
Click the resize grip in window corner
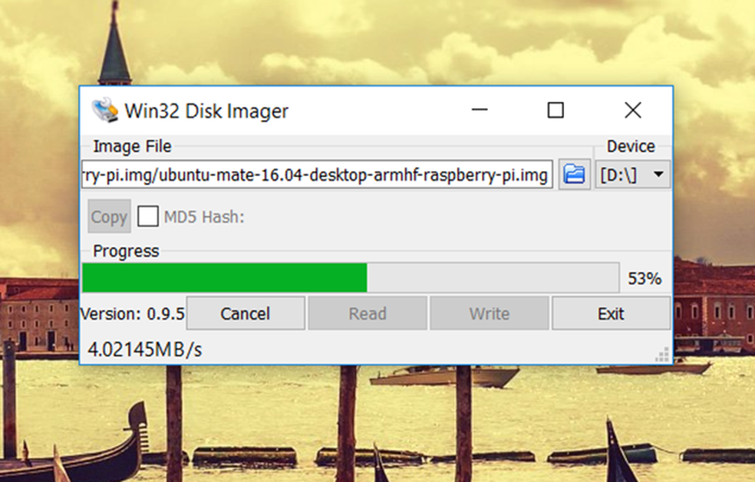pyautogui.click(x=663, y=355)
